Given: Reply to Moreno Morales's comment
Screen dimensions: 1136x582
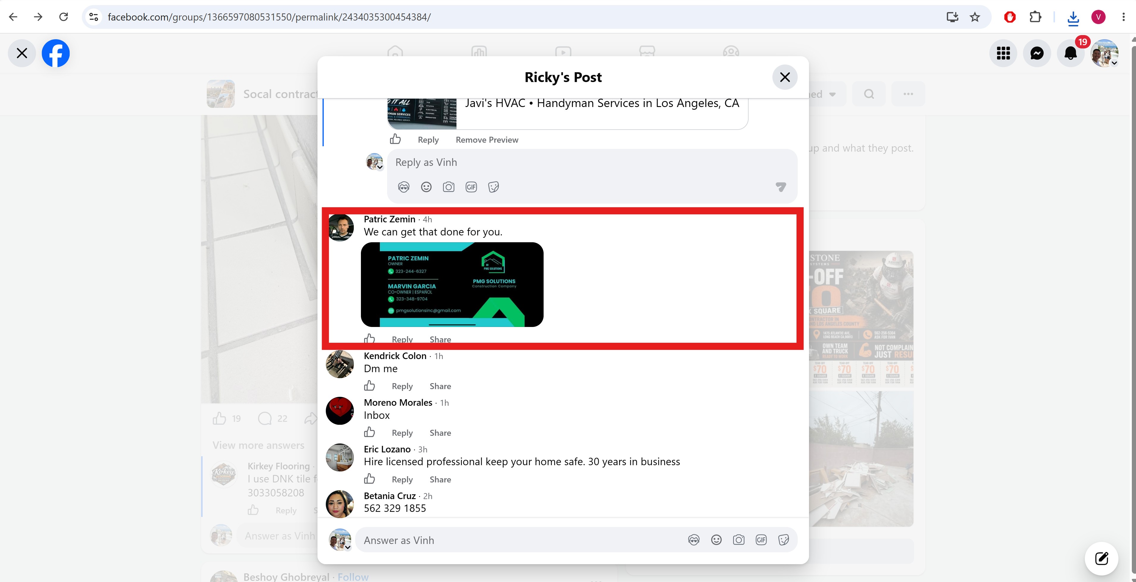Looking at the screenshot, I should click(402, 433).
